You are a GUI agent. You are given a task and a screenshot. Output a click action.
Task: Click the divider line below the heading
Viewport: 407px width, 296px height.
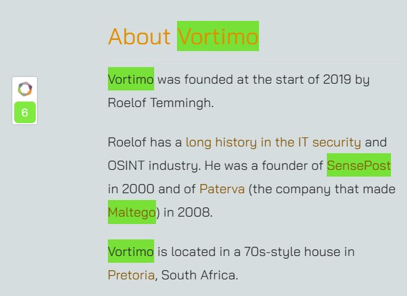tap(255, 59)
